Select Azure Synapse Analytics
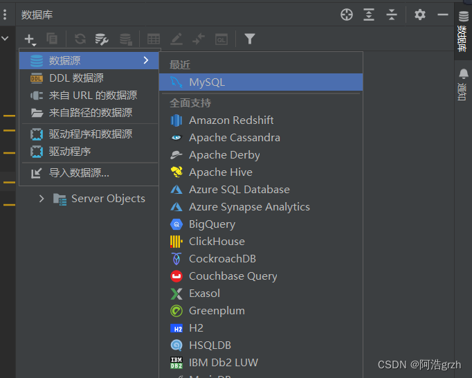Viewport: 472px width, 378px height. [261, 207]
